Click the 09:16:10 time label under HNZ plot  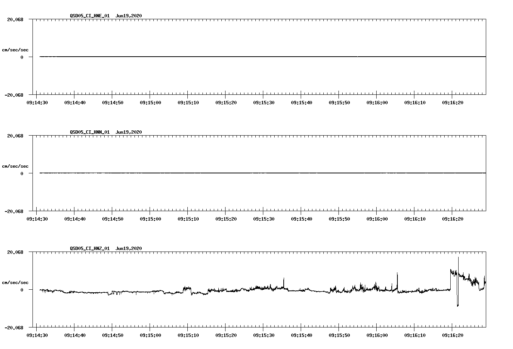click(x=415, y=335)
